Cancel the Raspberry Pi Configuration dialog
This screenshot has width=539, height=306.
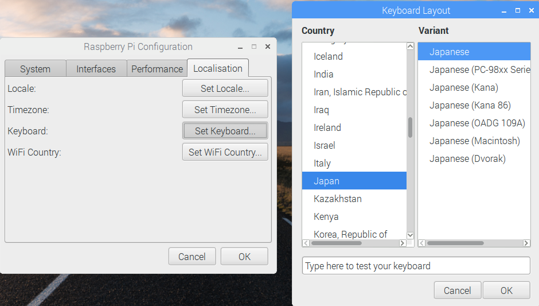[192, 257]
